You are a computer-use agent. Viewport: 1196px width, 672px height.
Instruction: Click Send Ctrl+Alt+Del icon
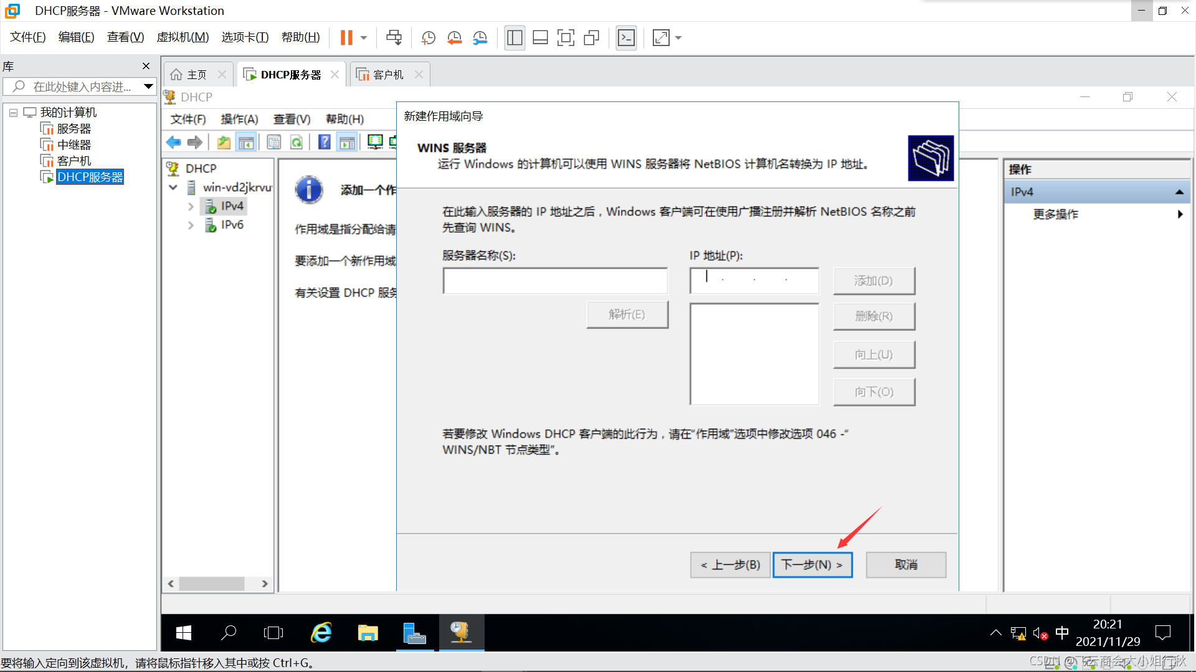tap(394, 38)
